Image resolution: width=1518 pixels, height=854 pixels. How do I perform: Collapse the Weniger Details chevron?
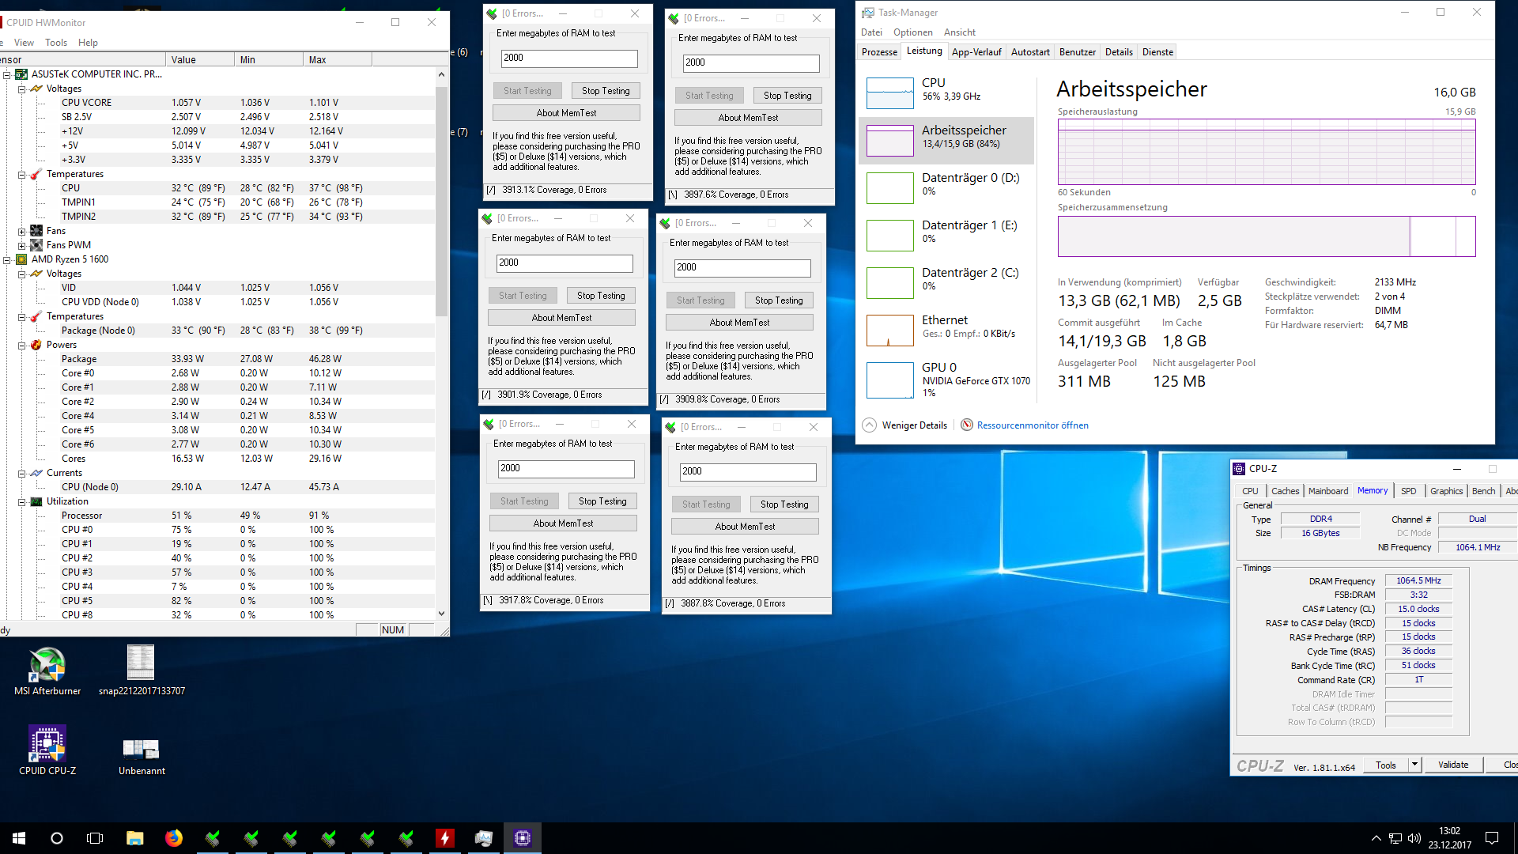pyautogui.click(x=869, y=425)
